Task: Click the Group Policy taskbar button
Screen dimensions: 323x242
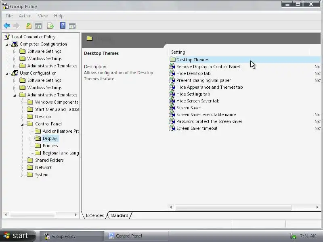Action: click(72, 236)
